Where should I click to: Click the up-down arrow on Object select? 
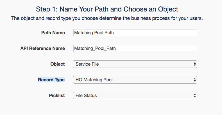click(195, 64)
